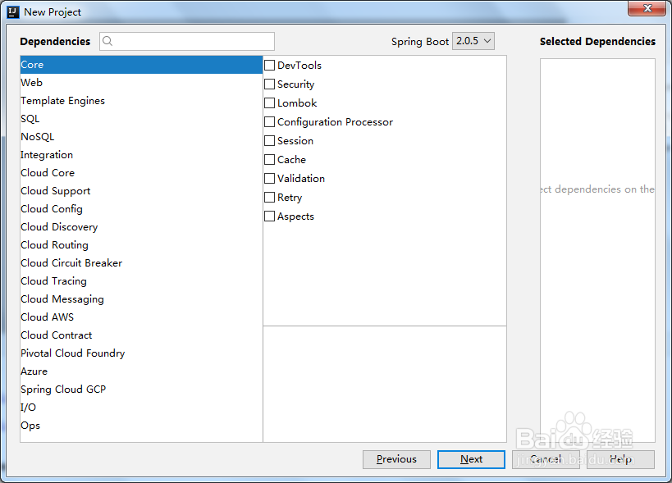The image size is (672, 483).
Task: Cancel the New Project wizard
Action: pyautogui.click(x=546, y=459)
